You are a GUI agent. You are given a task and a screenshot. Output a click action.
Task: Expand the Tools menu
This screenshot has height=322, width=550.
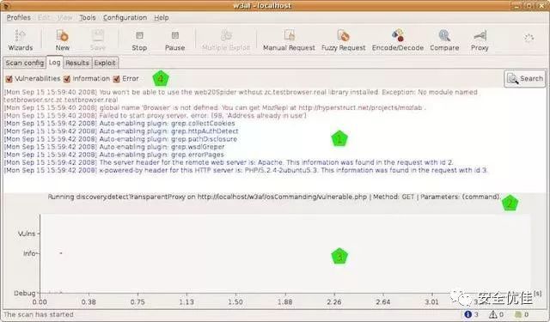click(88, 17)
